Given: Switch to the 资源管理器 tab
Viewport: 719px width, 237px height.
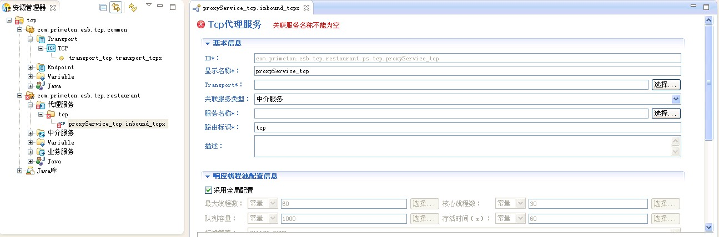Looking at the screenshot, I should click(28, 8).
